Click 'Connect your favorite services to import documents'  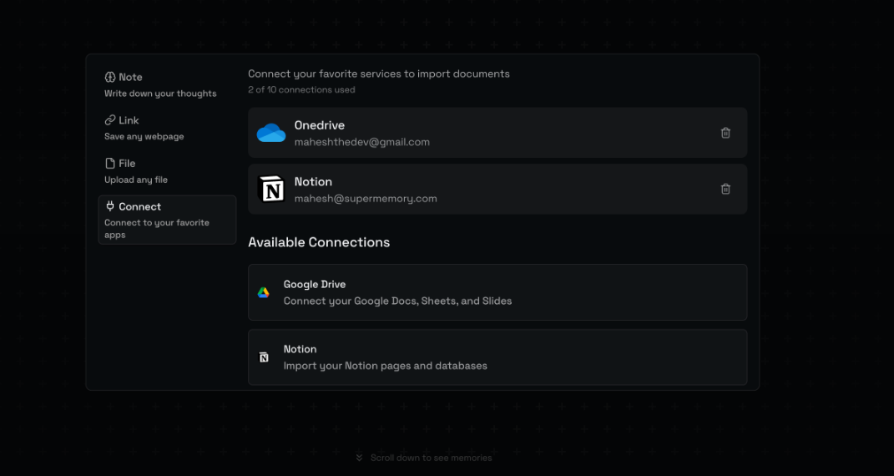[x=379, y=74]
